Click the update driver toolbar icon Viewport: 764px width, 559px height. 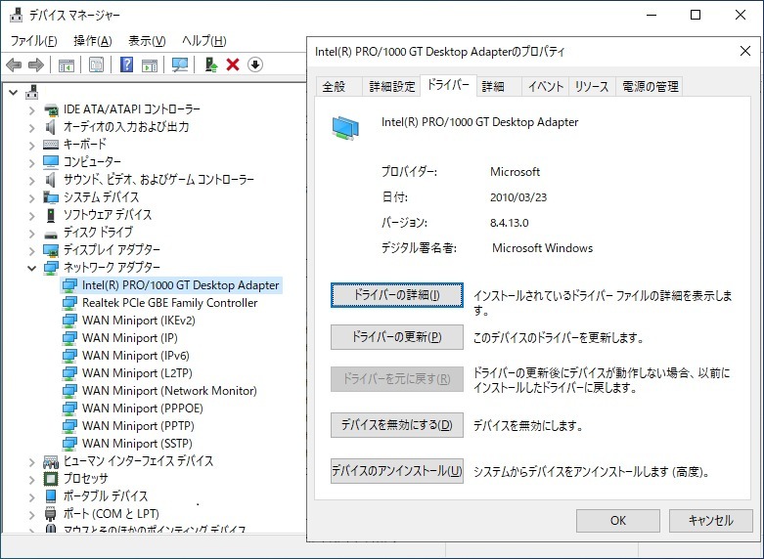[211, 64]
